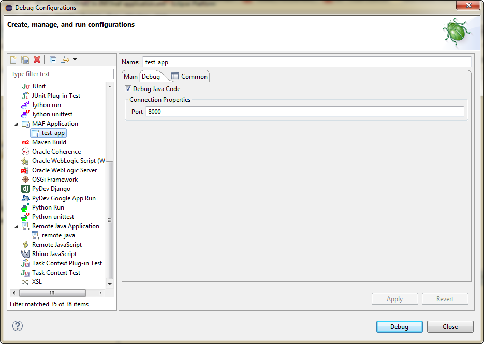Click the Task Context Test icon
The image size is (484, 344).
[25, 273]
